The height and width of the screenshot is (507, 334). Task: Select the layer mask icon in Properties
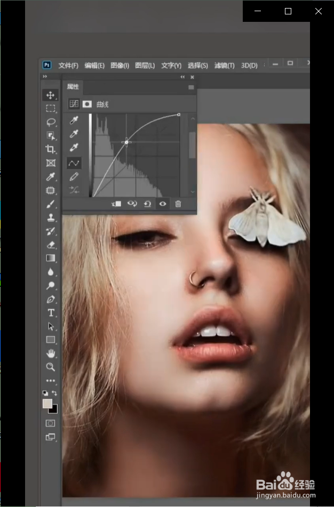point(87,104)
